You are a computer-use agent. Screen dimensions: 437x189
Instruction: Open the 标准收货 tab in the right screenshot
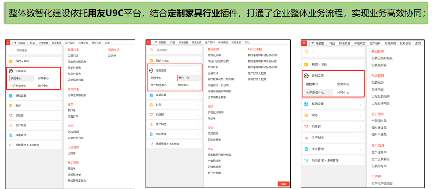360,43
